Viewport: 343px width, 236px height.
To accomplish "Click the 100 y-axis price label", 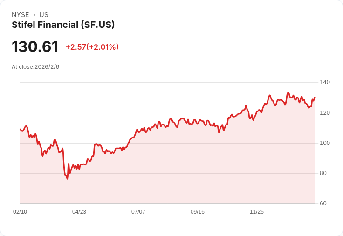I will (325, 143).
